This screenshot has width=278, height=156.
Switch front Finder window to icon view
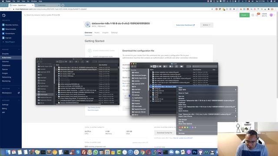(x=152, y=66)
